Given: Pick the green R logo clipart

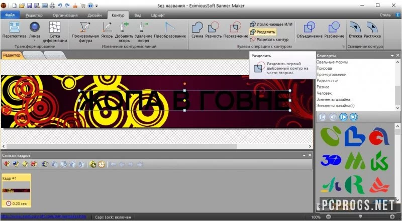Looking at the screenshot, I should tap(354, 184).
